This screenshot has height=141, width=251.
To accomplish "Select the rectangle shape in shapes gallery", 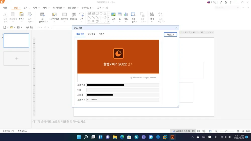I will point(97,13).
